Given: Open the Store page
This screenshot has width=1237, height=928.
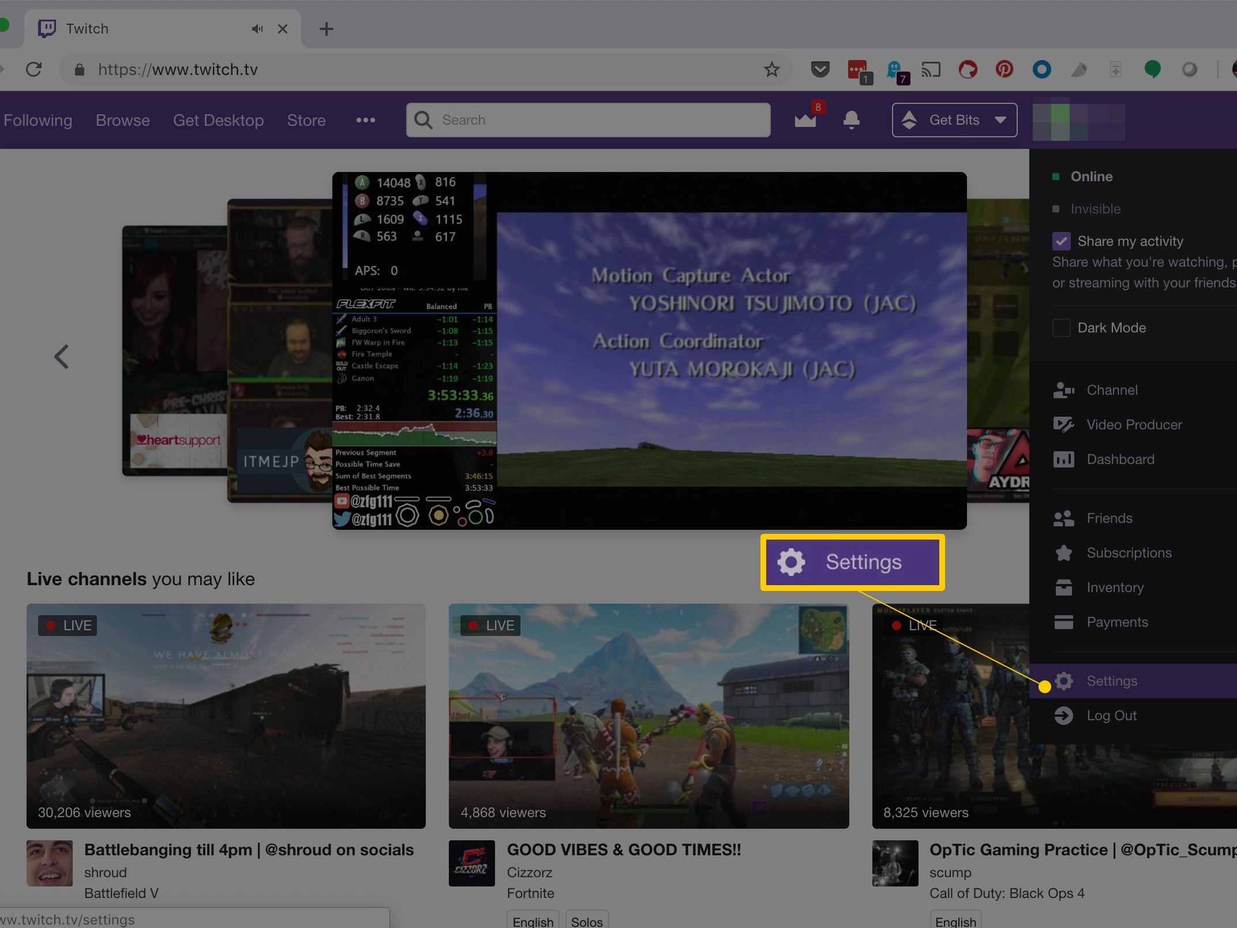Looking at the screenshot, I should point(306,120).
